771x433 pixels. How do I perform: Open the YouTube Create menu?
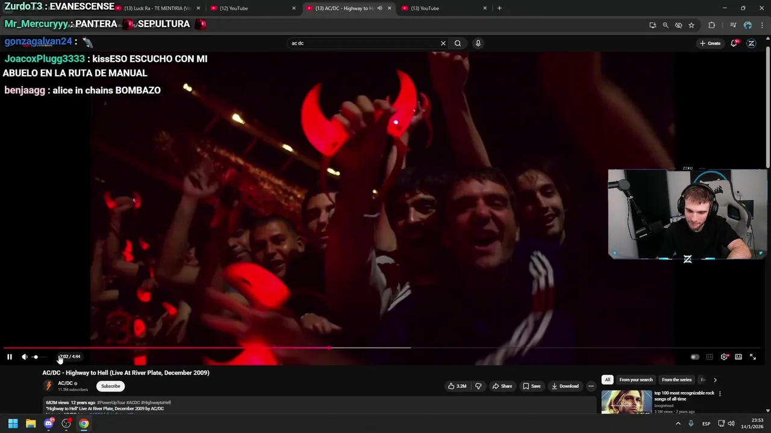pyautogui.click(x=710, y=43)
